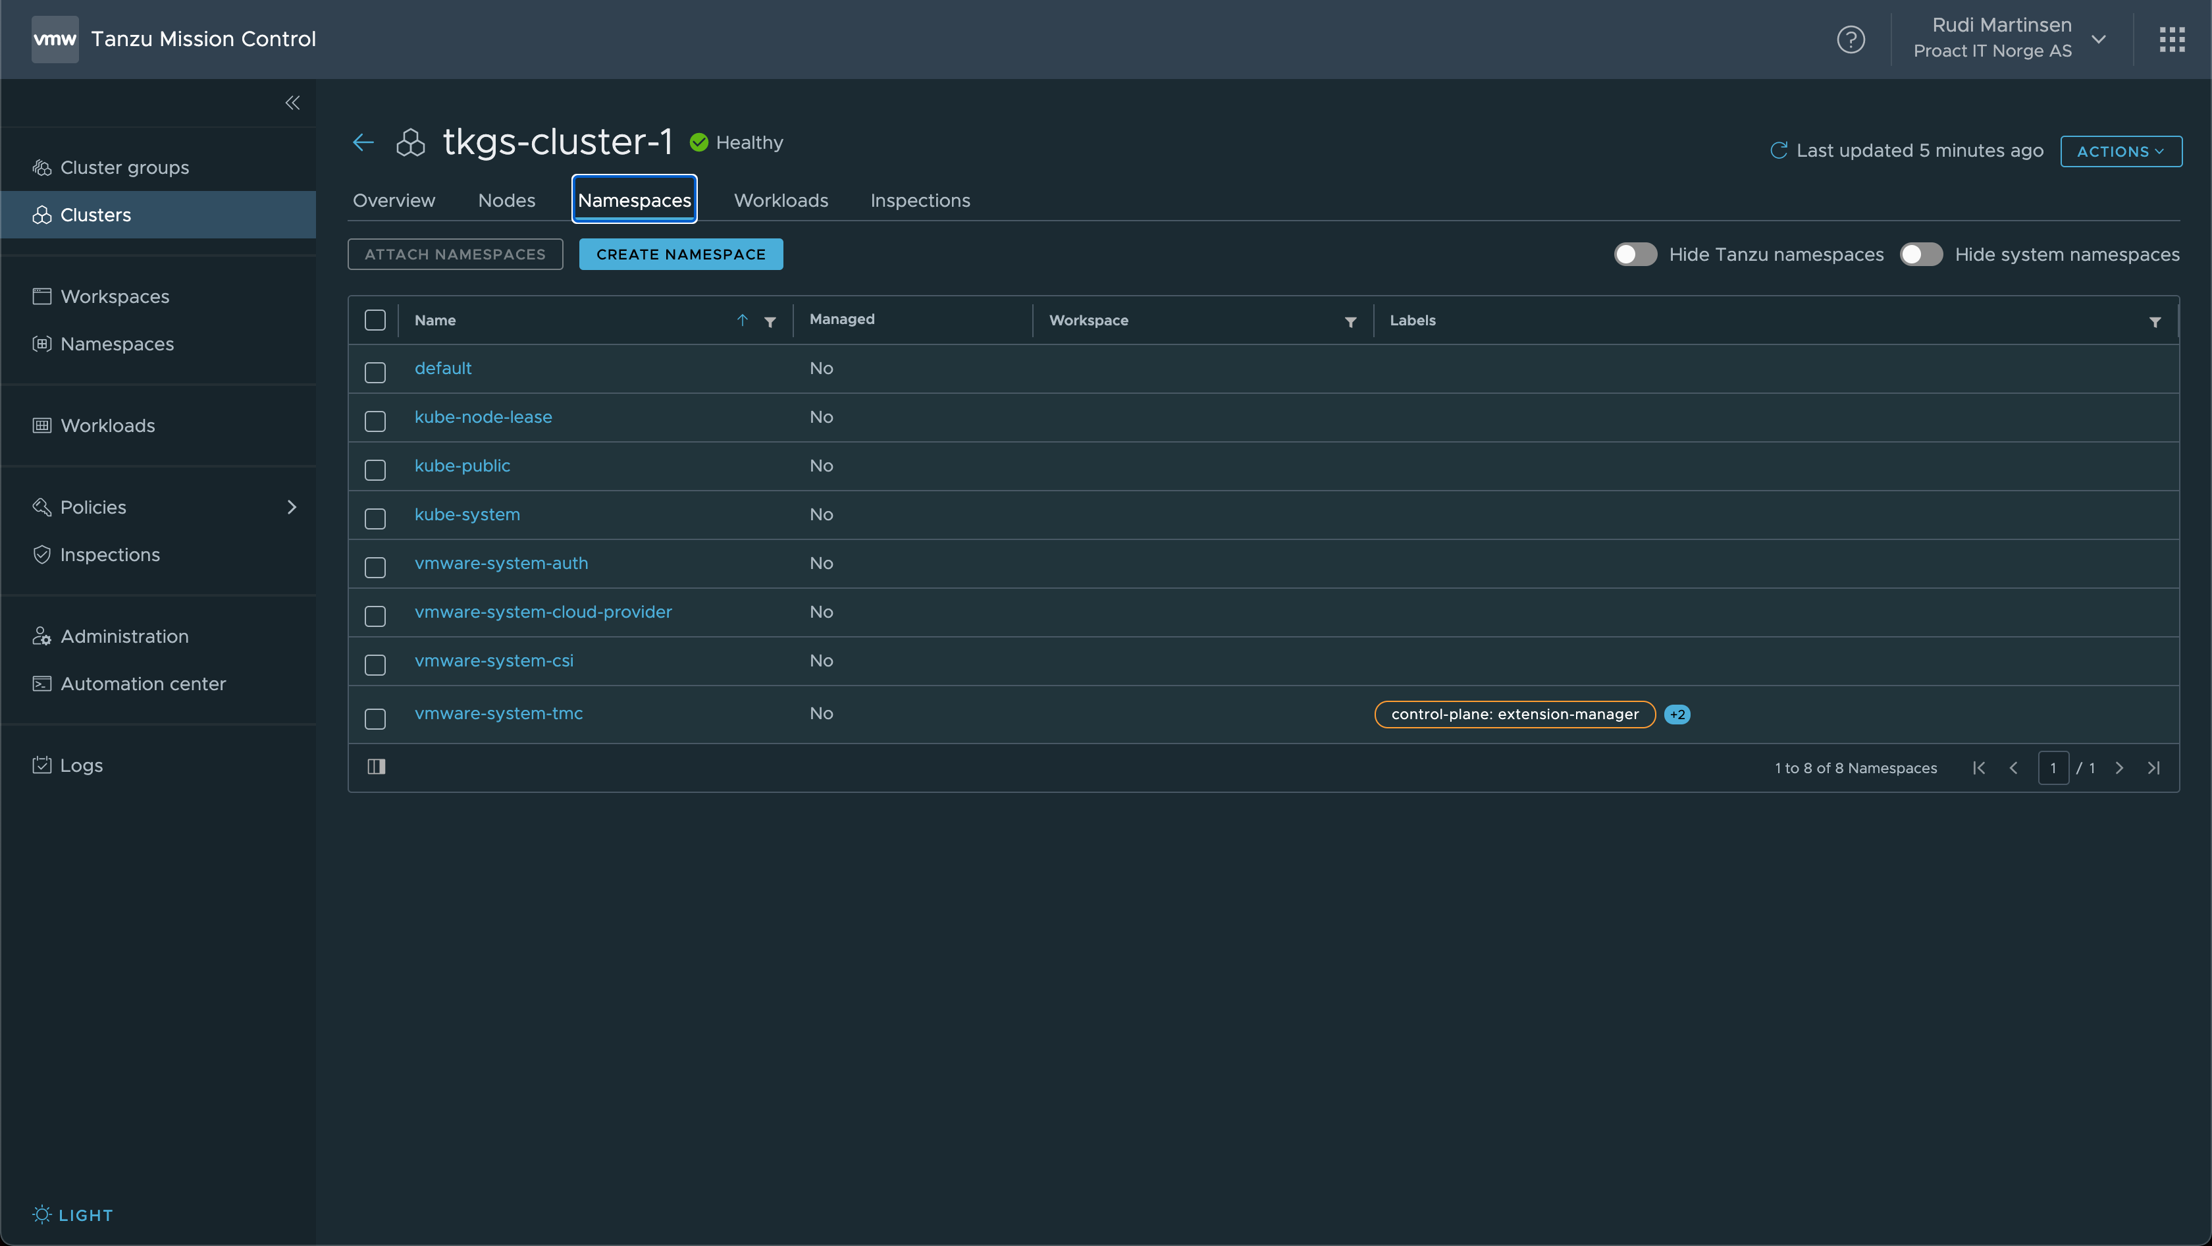Open the kube-node-lease namespace link

coord(483,418)
